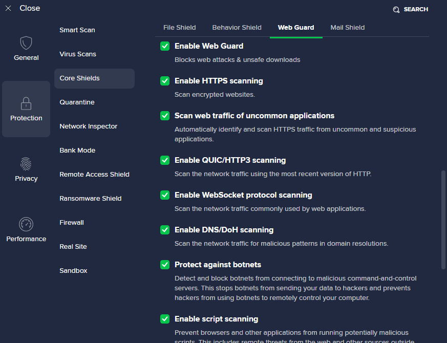
Task: Click the X close icon
Action: (x=8, y=9)
